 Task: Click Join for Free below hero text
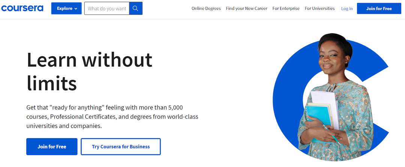(52, 147)
